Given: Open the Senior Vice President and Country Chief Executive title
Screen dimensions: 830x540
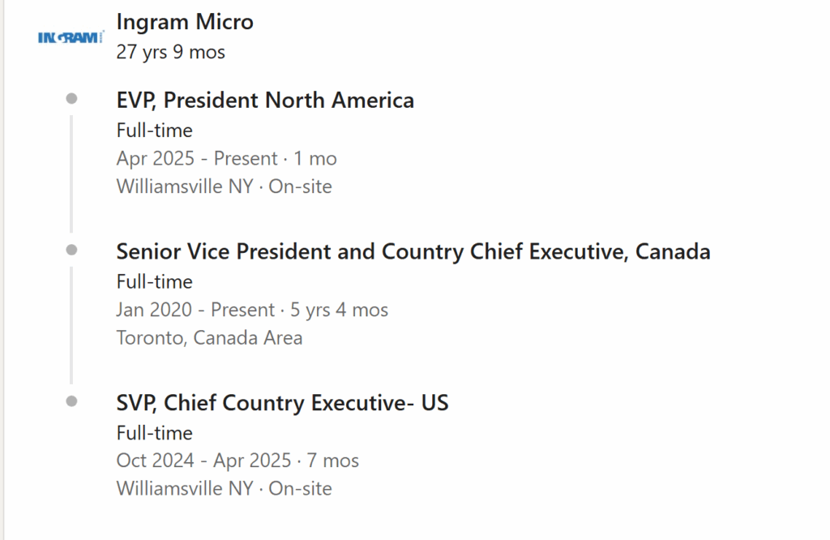Looking at the screenshot, I should tap(413, 251).
